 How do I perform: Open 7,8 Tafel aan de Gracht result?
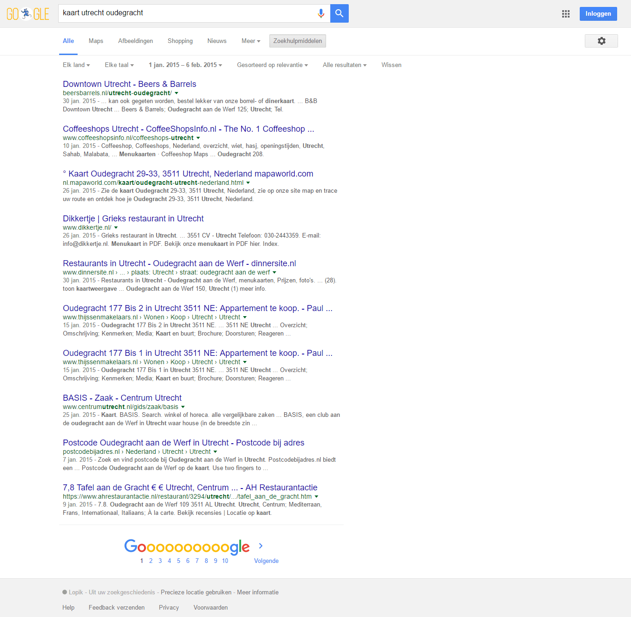[x=190, y=488]
